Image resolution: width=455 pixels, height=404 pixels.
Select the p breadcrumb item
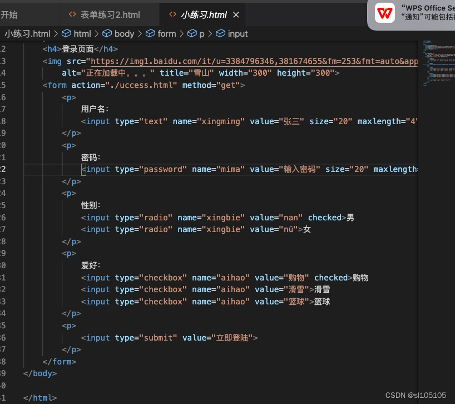202,33
